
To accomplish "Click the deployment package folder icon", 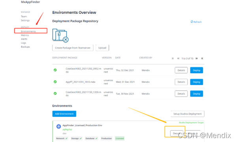I will [x=60, y=35].
